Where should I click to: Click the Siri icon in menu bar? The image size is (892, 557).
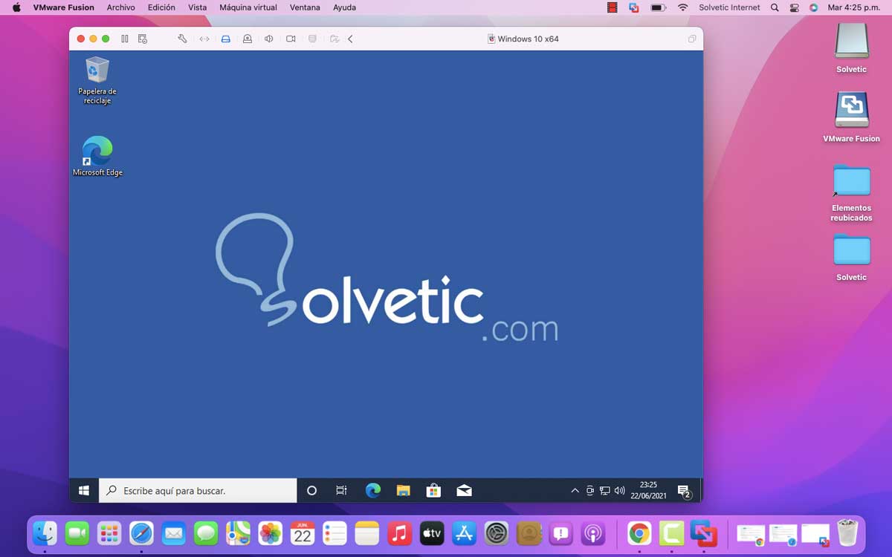point(813,7)
